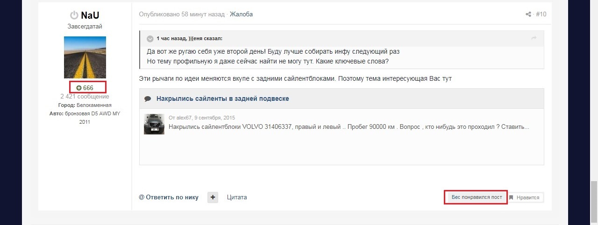Image resolution: width=598 pixels, height=225 pixels.
Task: Click the Жалоба report link
Action: click(x=241, y=14)
